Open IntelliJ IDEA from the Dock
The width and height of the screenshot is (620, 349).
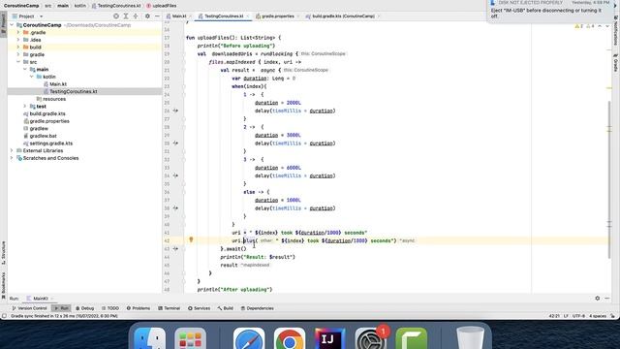coord(330,338)
